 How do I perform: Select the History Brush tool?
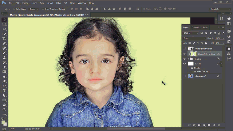click(x=4, y=62)
